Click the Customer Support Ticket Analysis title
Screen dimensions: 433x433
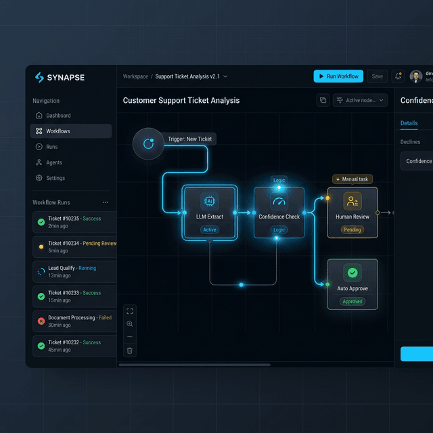coord(181,101)
